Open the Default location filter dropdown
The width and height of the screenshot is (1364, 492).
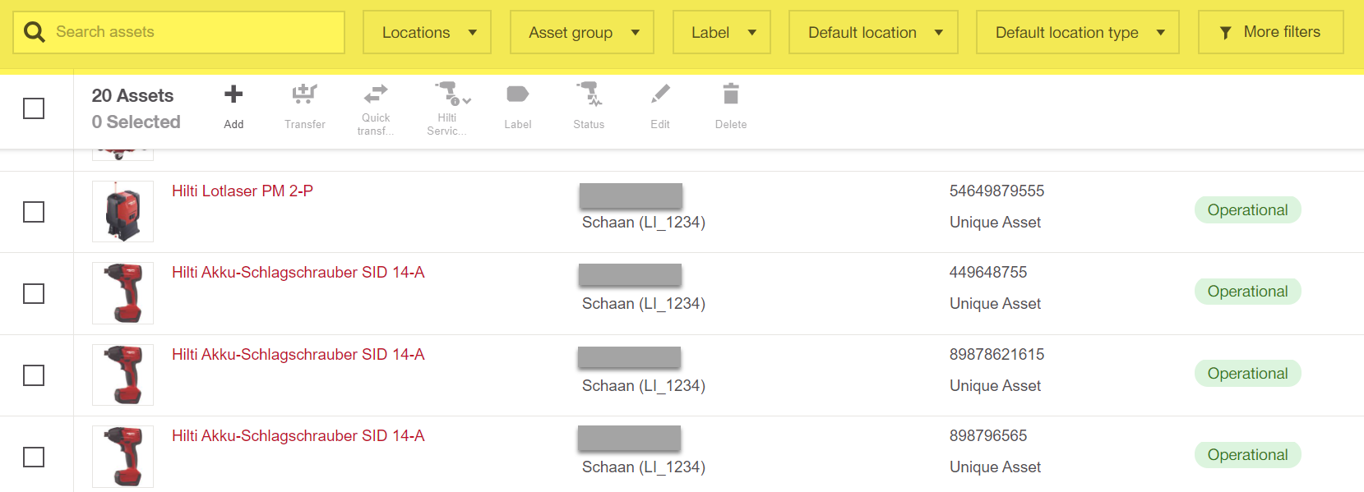[x=872, y=33]
